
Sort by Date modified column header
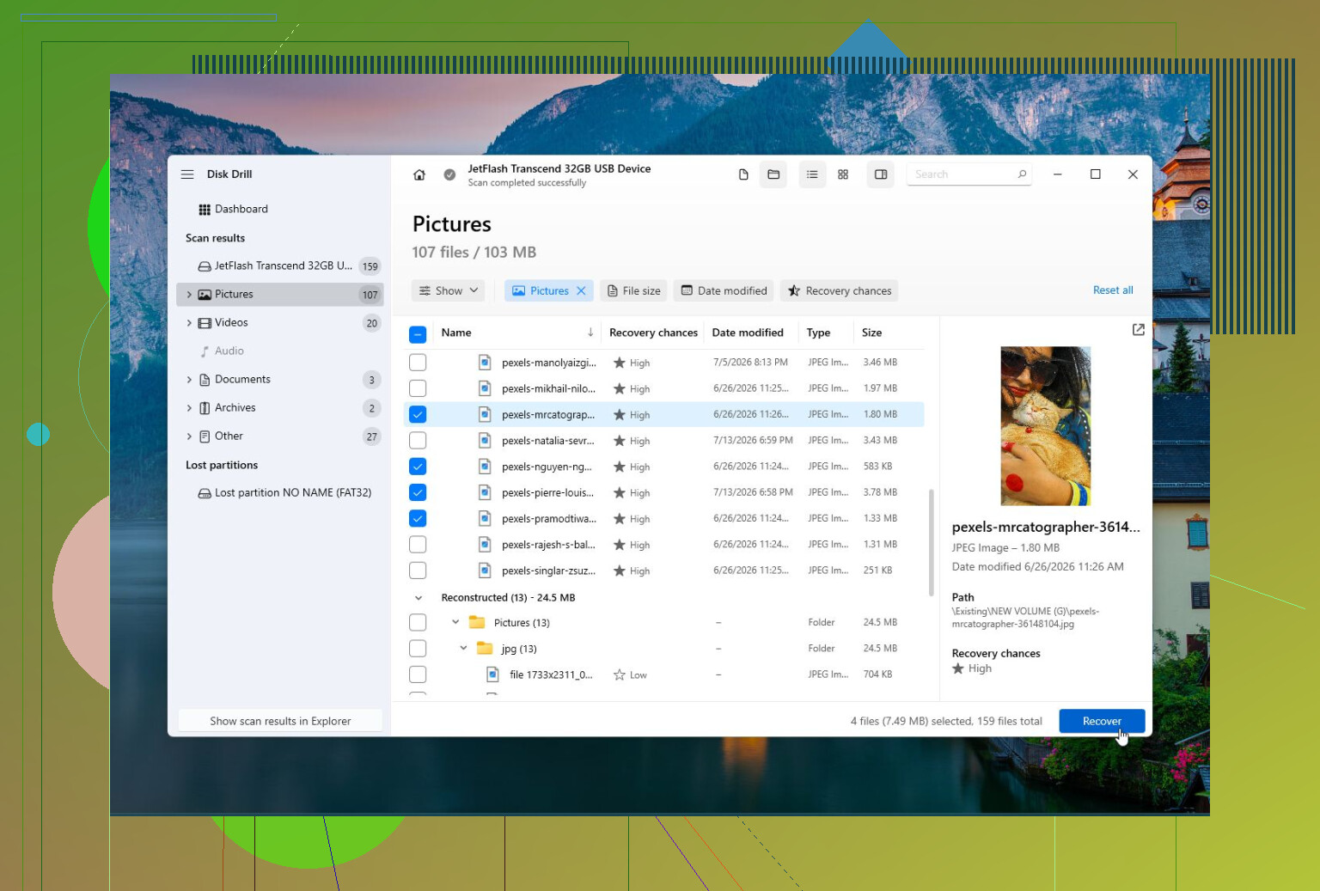tap(748, 333)
